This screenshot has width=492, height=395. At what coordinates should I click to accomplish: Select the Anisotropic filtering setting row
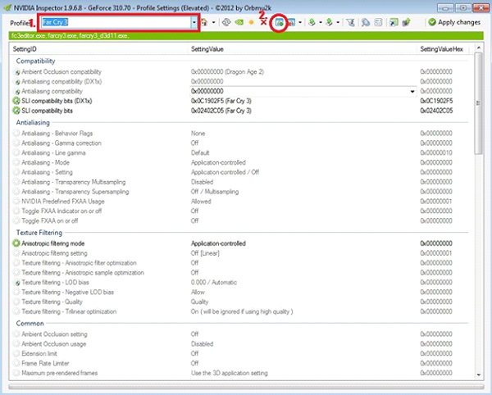[x=242, y=253]
